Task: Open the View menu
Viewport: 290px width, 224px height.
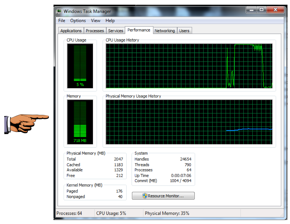Action: 95,21
